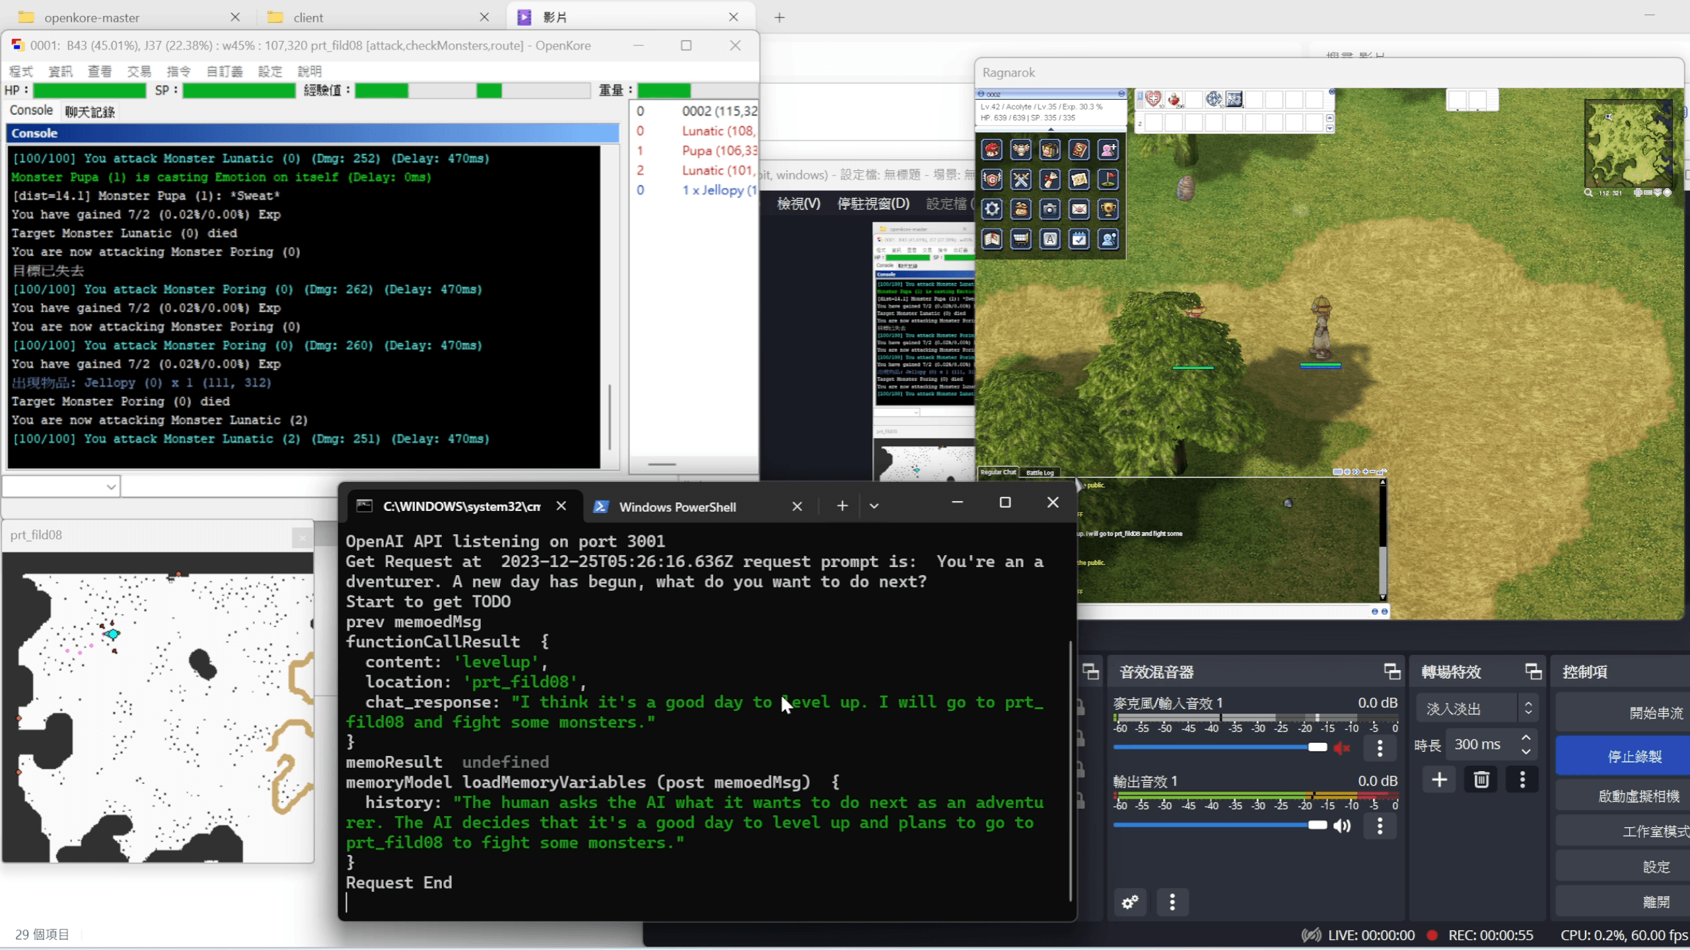The height and width of the screenshot is (950, 1690).
Task: Open advanced audio properties gear icon
Action: tap(1130, 902)
